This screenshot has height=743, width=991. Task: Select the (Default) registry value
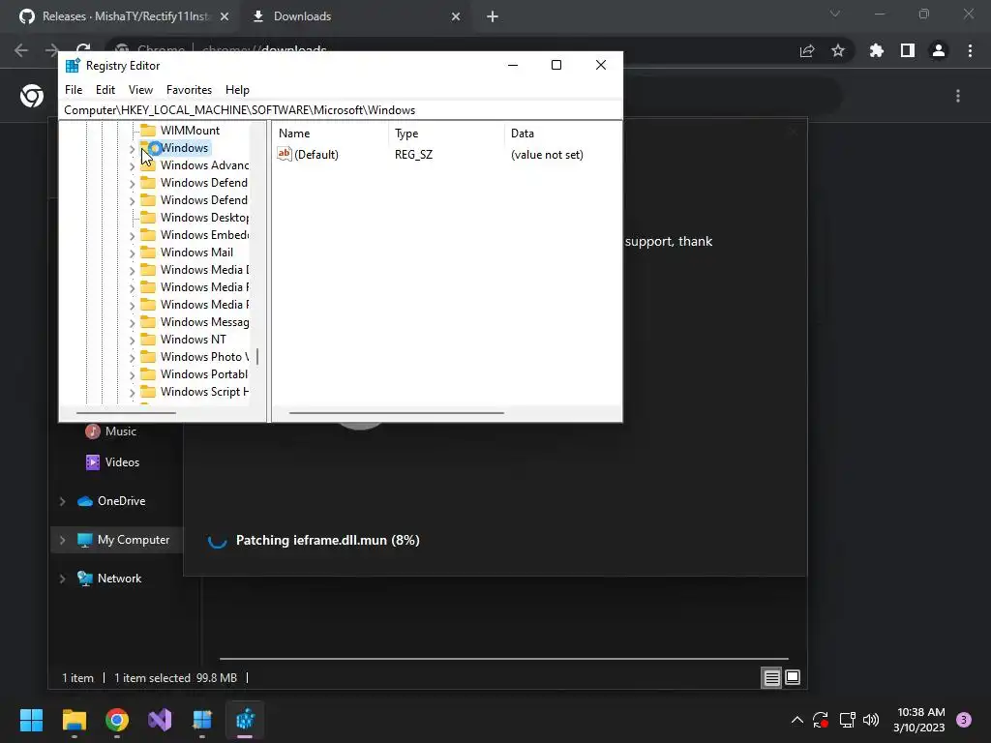316,155
